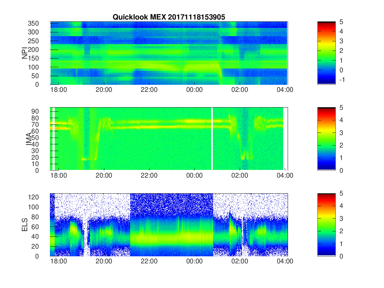Select the NPI y-axis label
384x288 pixels.
click(x=24, y=53)
